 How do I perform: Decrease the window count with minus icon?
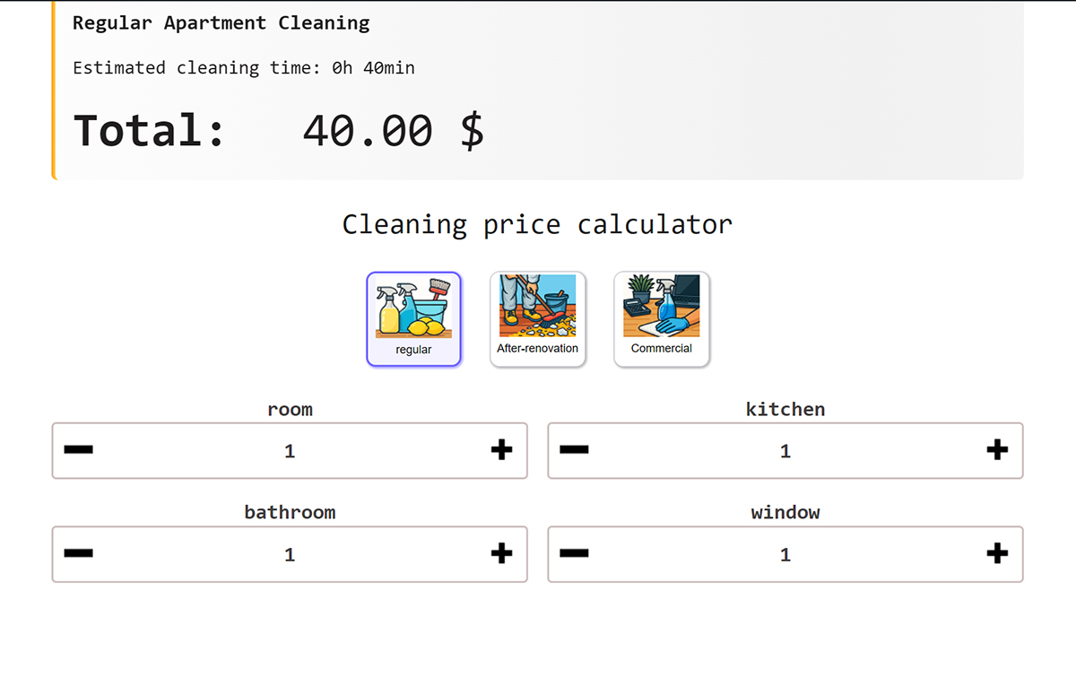click(x=574, y=554)
